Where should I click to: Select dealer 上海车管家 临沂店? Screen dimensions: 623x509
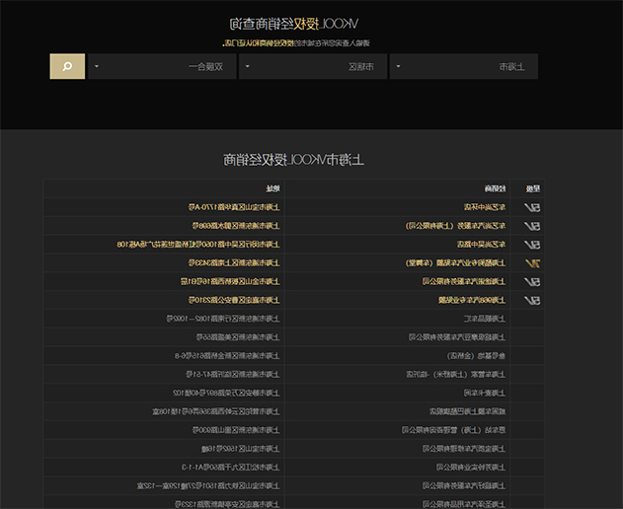pos(456,375)
